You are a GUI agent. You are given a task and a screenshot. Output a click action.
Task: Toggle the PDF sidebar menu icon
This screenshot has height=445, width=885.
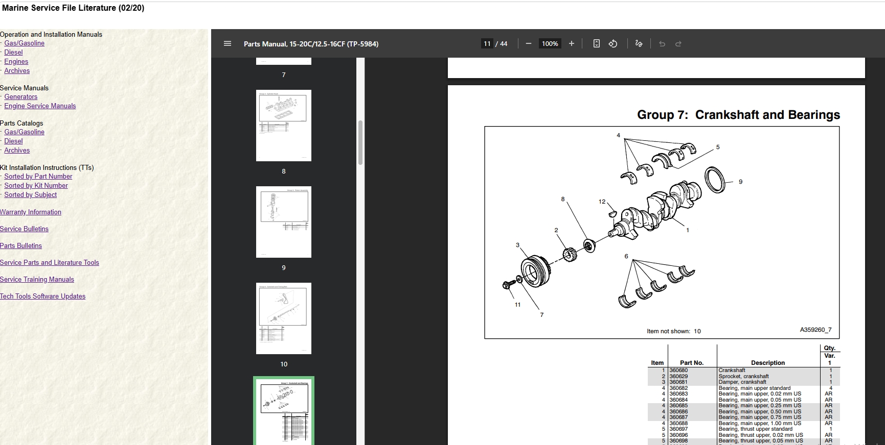pos(228,44)
